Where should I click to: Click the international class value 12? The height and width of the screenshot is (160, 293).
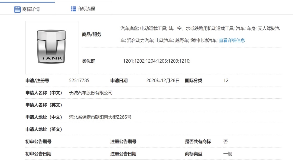click(x=226, y=80)
